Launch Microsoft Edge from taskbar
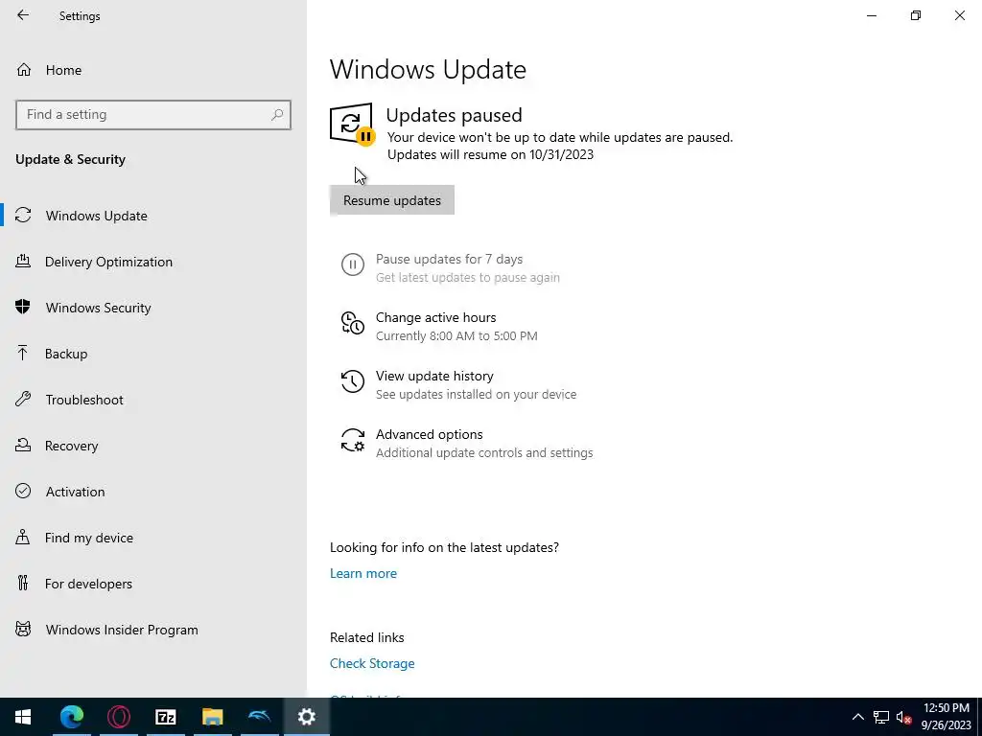 point(72,717)
